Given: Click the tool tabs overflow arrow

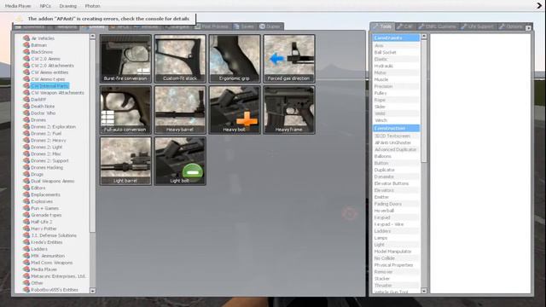Looking at the screenshot, I should [x=528, y=27].
